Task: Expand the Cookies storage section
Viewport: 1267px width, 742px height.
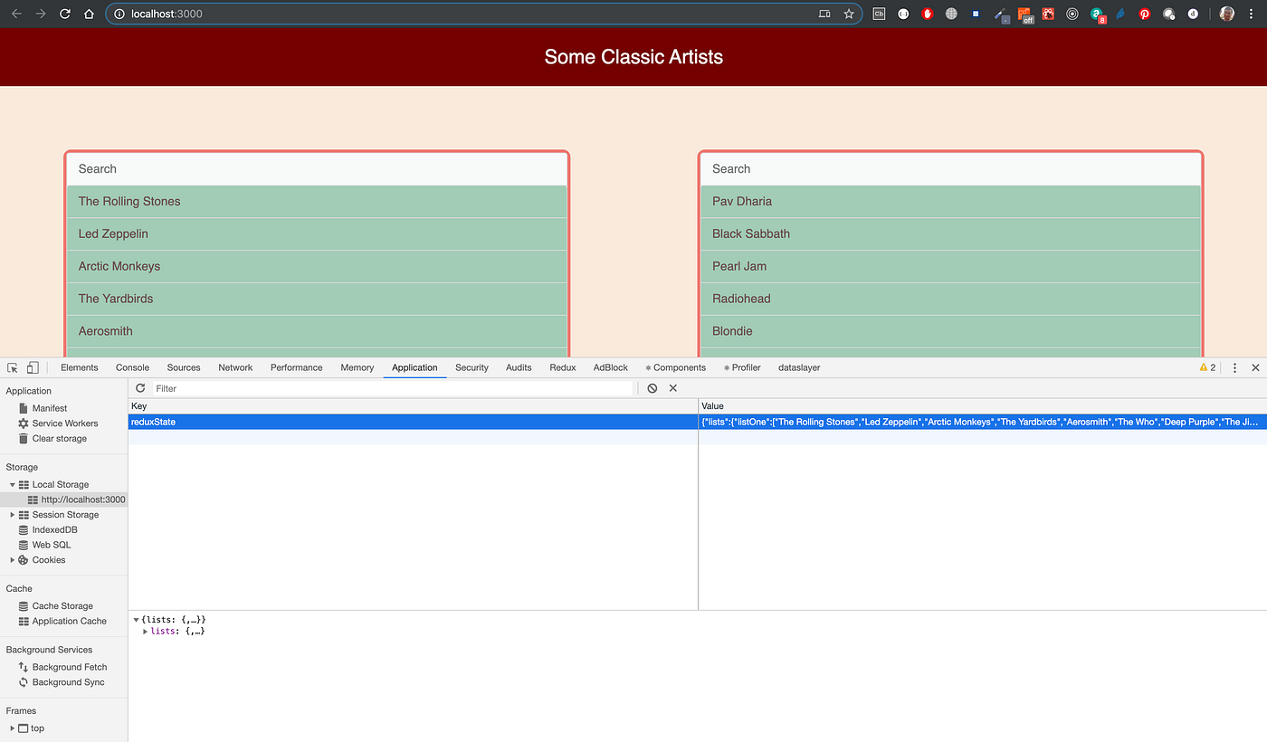Action: tap(12, 559)
